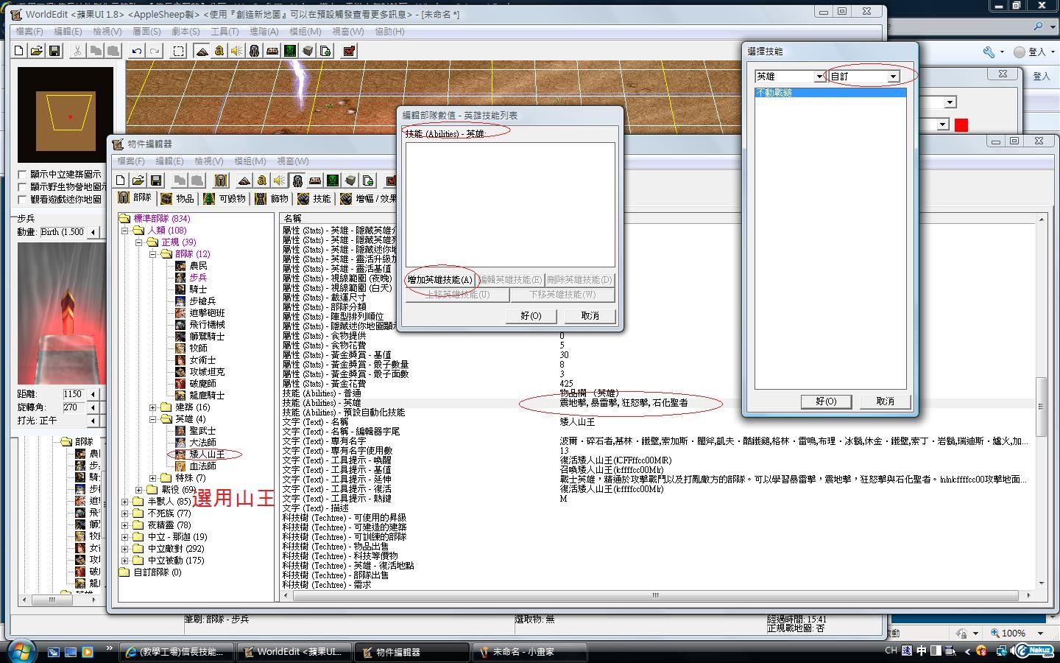Click the Terrain Editor mountain icon in WorldEdit toolbar
1060x663 pixels.
click(201, 51)
